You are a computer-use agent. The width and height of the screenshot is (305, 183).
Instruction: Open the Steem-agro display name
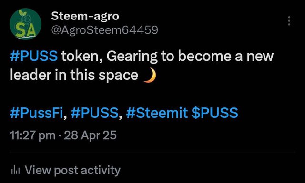coord(85,16)
